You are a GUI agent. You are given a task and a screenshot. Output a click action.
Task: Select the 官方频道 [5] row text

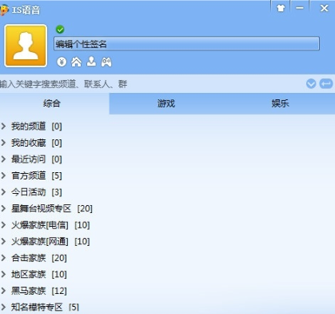click(x=37, y=175)
